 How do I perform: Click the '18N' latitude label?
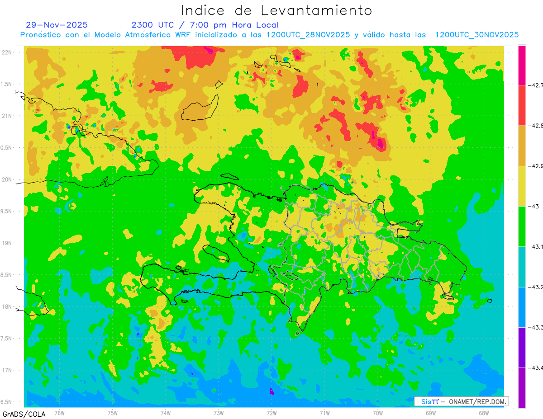[7, 306]
